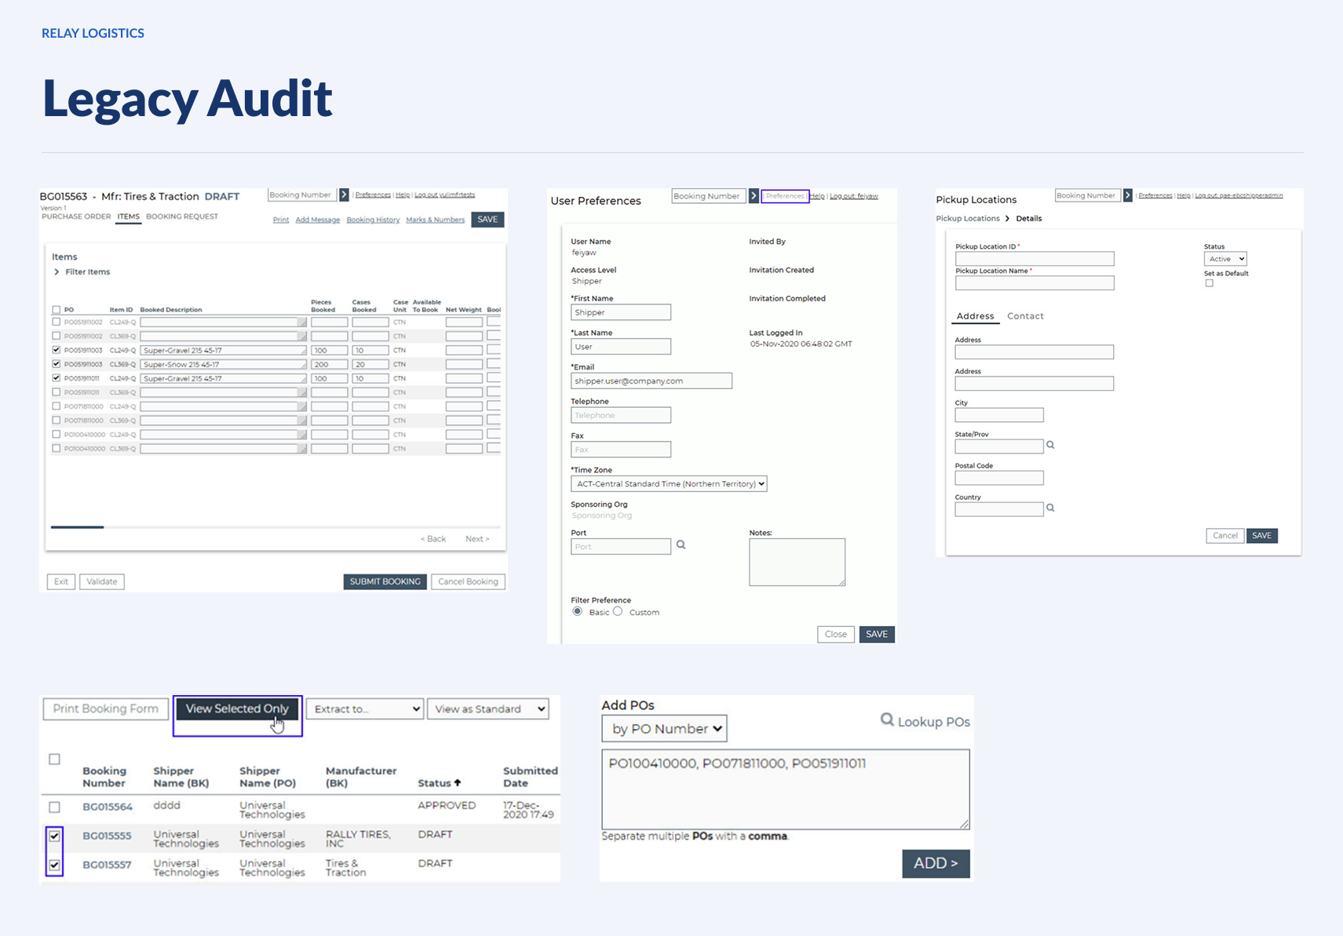Check booking BG015564 checkbox
The height and width of the screenshot is (936, 1343).
click(54, 807)
